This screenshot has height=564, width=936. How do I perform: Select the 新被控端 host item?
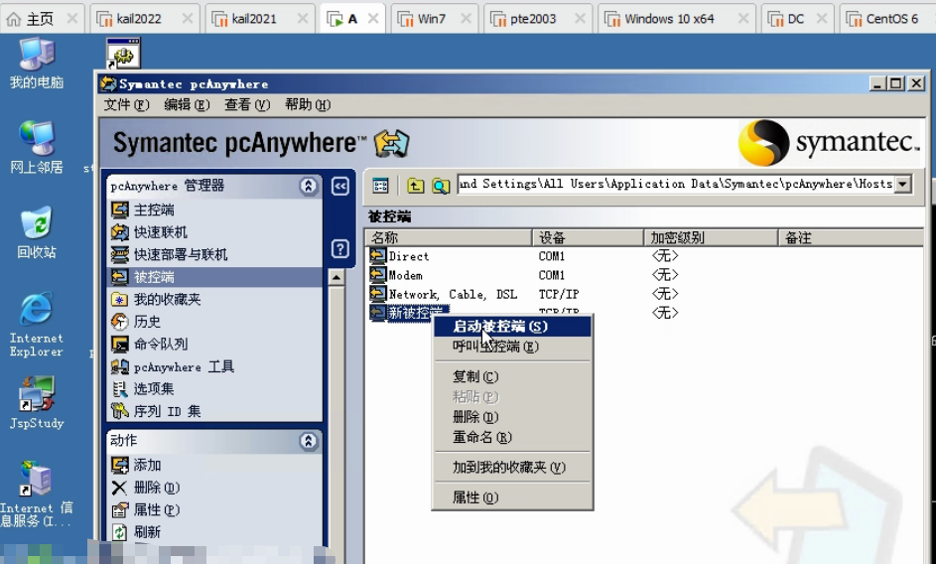point(410,312)
